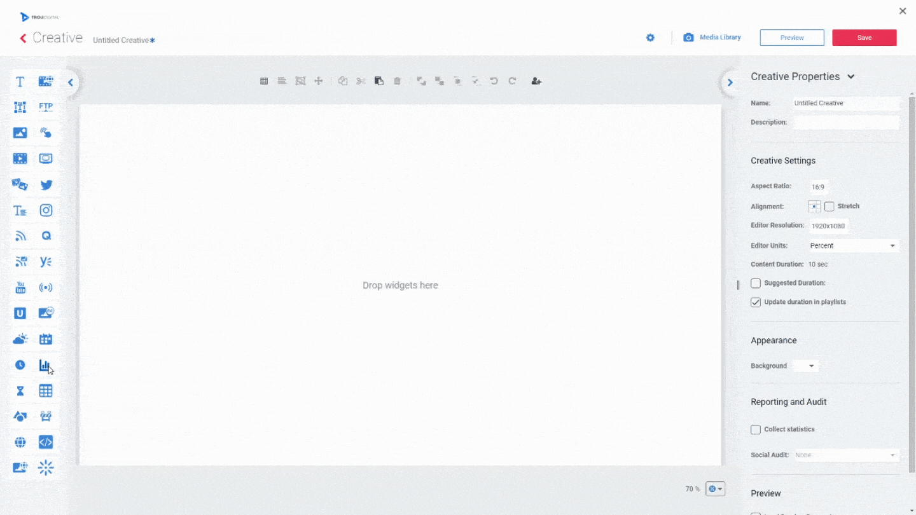
Task: Pick the FTP widget icon
Action: (46, 107)
